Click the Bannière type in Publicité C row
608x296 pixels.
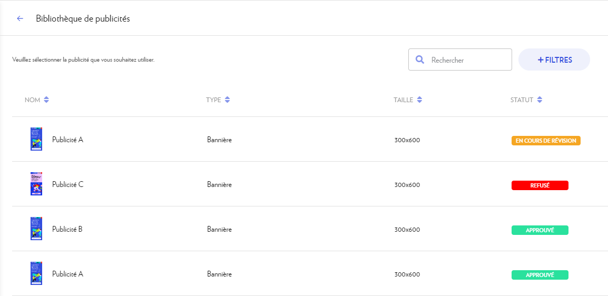click(219, 185)
